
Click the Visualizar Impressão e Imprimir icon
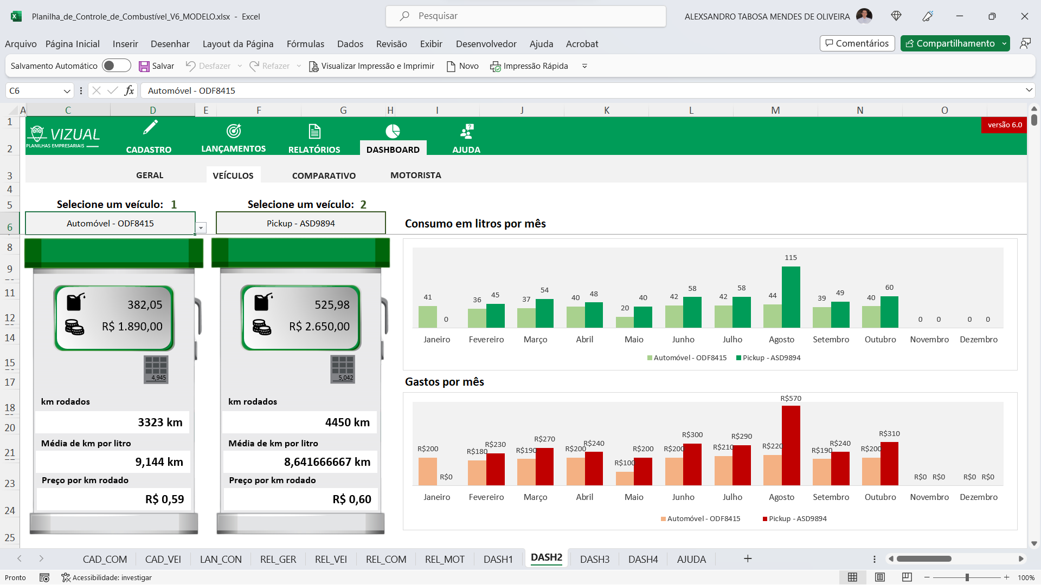pyautogui.click(x=313, y=66)
